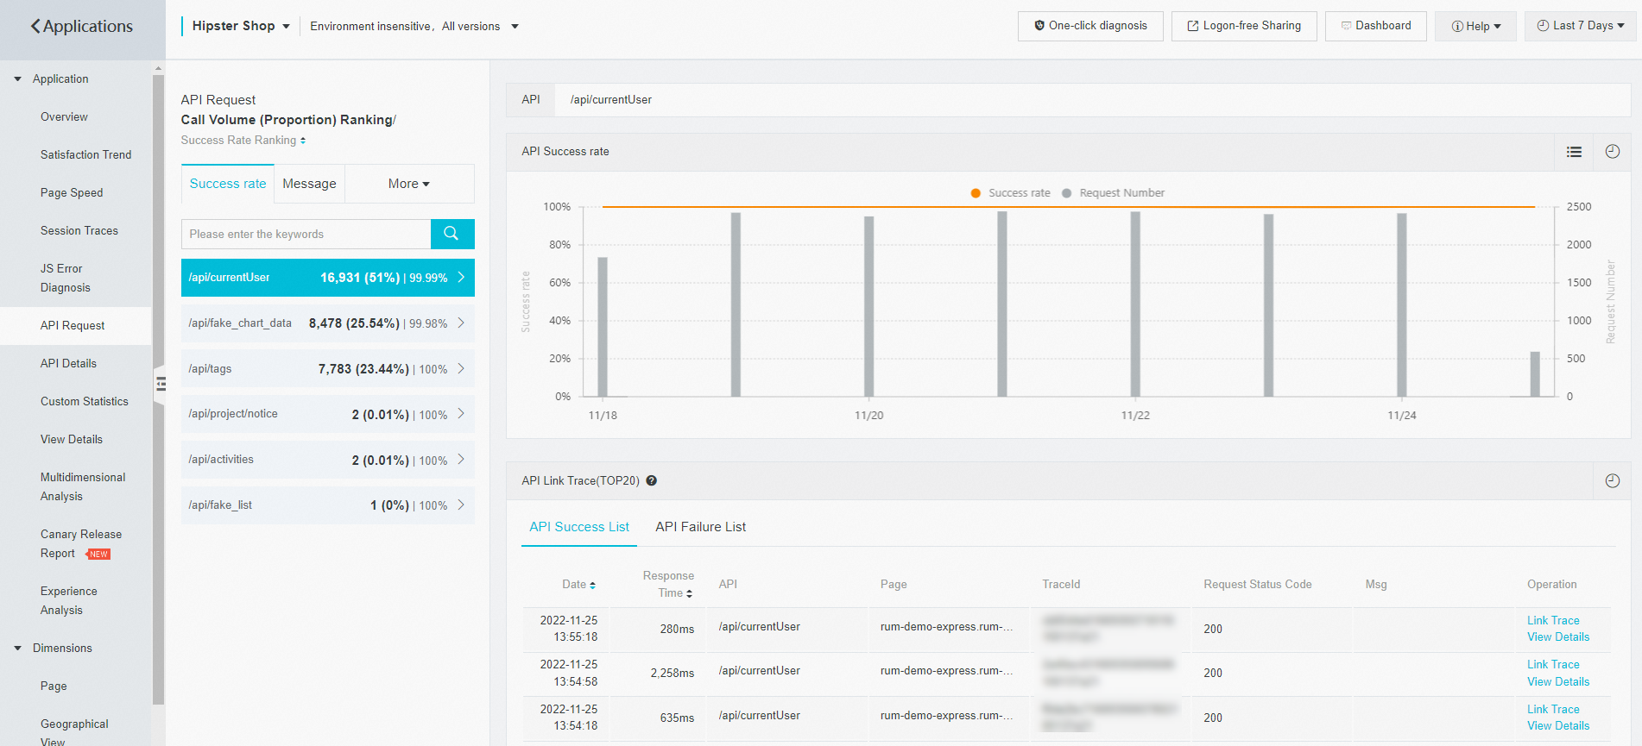1642x746 pixels.
Task: Open the Last 7 Days time dropdown
Action: 1580,26
